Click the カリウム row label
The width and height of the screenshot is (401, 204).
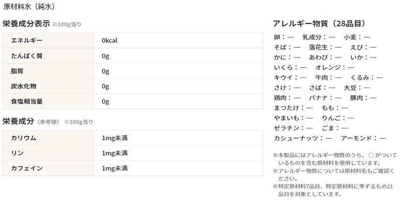(x=23, y=138)
